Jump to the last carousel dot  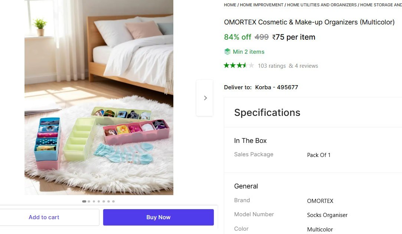[113, 201]
